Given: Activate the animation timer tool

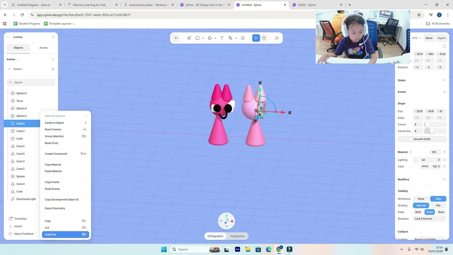Looking at the screenshot, I should tap(264, 38).
